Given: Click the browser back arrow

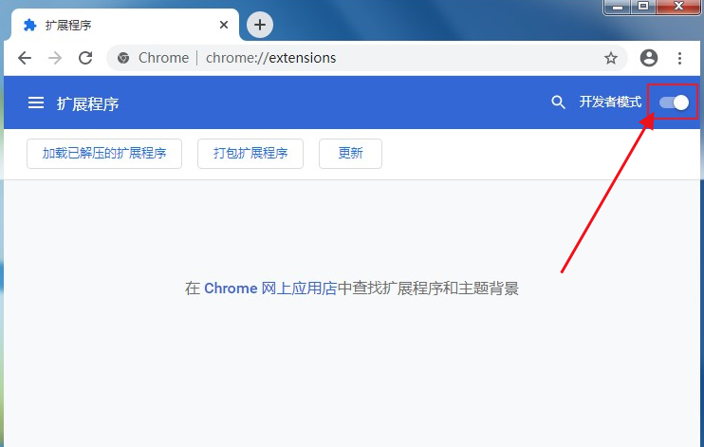Looking at the screenshot, I should tap(25, 58).
